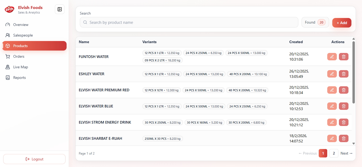The image size is (362, 167).
Task: Delete the ELVISH WATER BLUE product
Action: pos(344,106)
